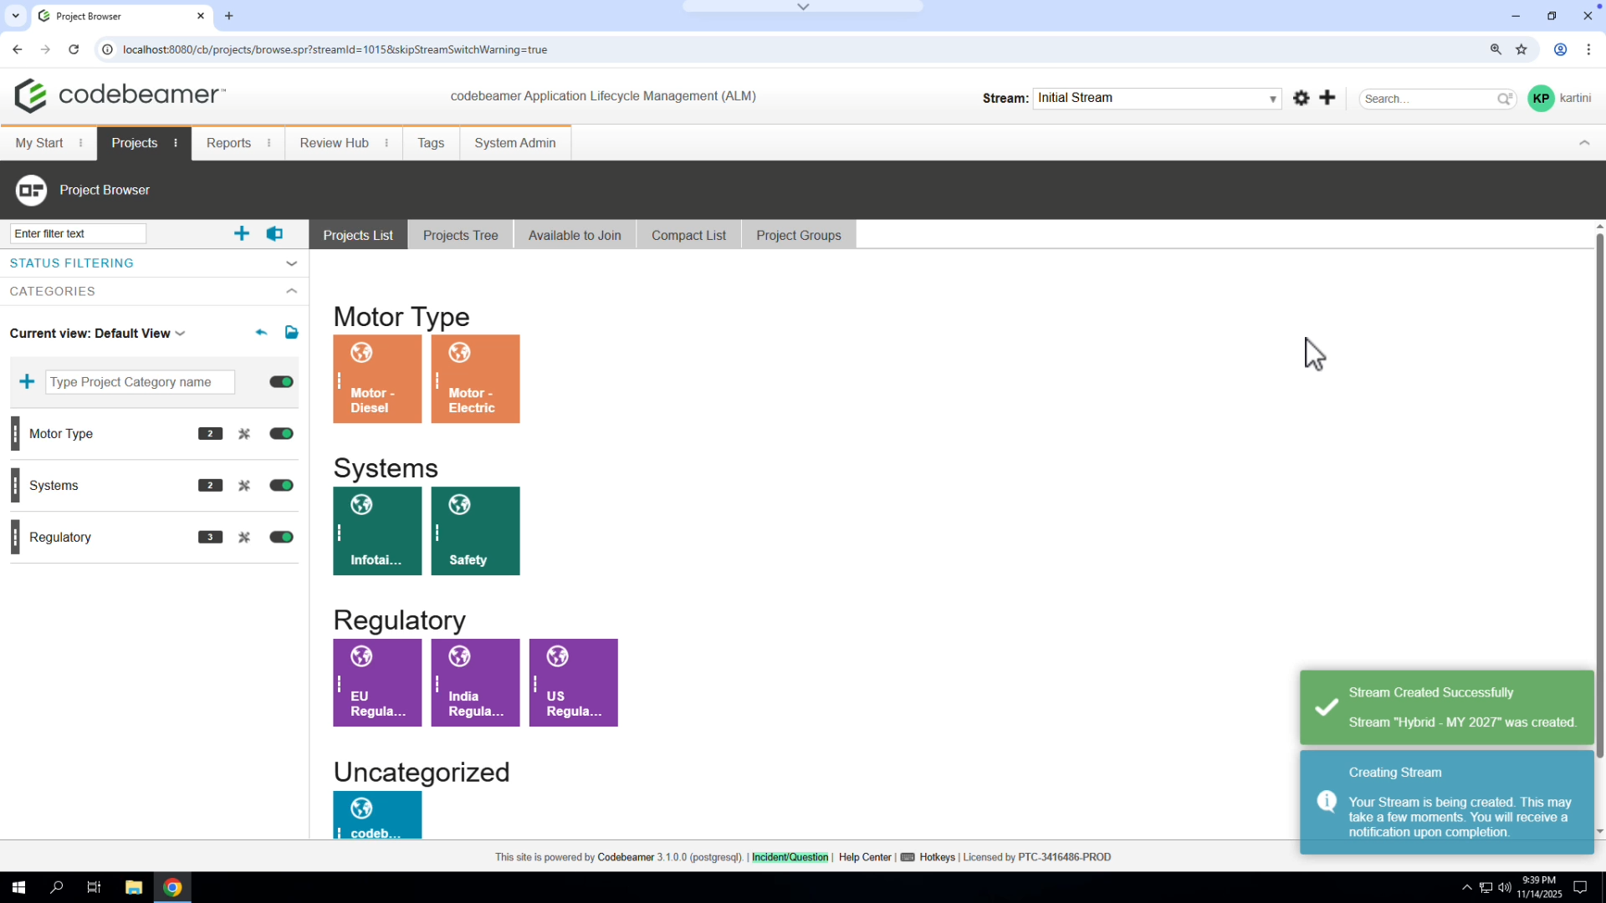Click the blue plus next to the filter box
1606x903 pixels.
tap(242, 233)
